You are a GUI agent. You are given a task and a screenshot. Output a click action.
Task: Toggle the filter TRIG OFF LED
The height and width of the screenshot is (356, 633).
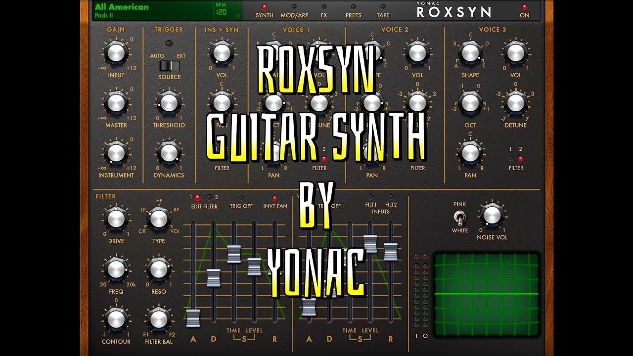[241, 198]
